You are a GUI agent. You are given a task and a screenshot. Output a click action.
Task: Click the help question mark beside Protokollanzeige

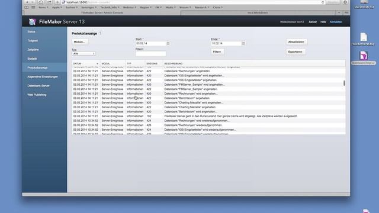pos(100,33)
